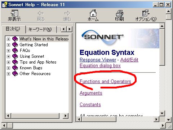The image size is (173, 130).
Task: Expand the Tips and App Notes node
Action: click(8, 62)
